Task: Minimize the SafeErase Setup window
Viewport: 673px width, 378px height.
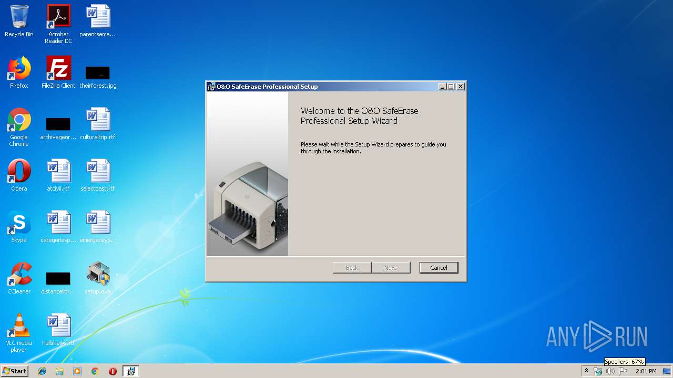Action: pyautogui.click(x=442, y=87)
